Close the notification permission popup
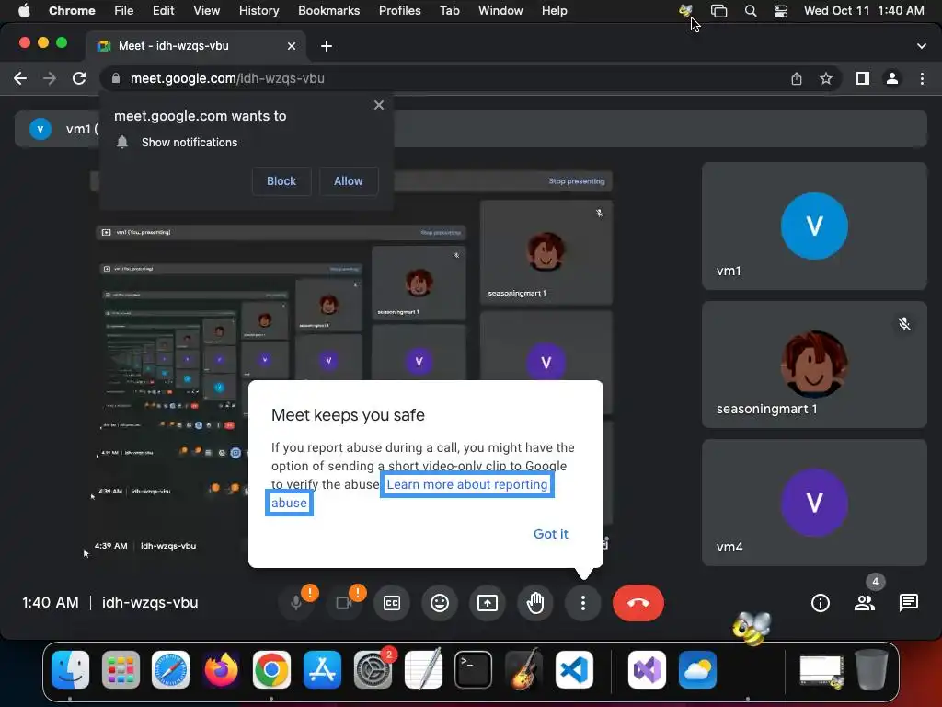This screenshot has height=707, width=942. tap(379, 105)
